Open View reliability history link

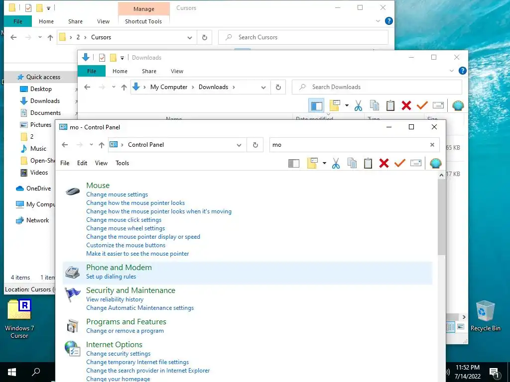pyautogui.click(x=115, y=299)
